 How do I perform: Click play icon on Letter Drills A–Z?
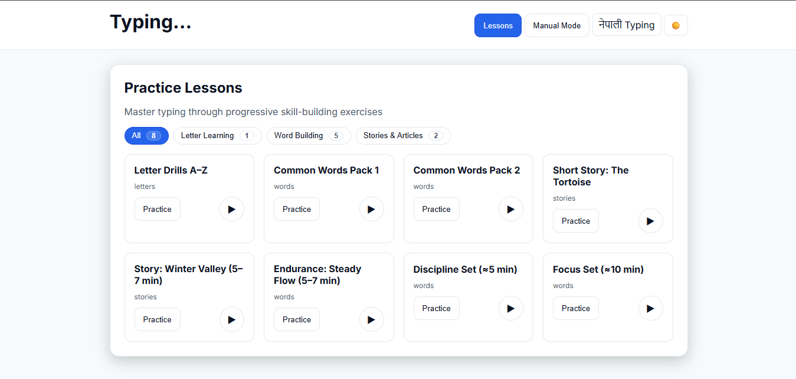[231, 209]
